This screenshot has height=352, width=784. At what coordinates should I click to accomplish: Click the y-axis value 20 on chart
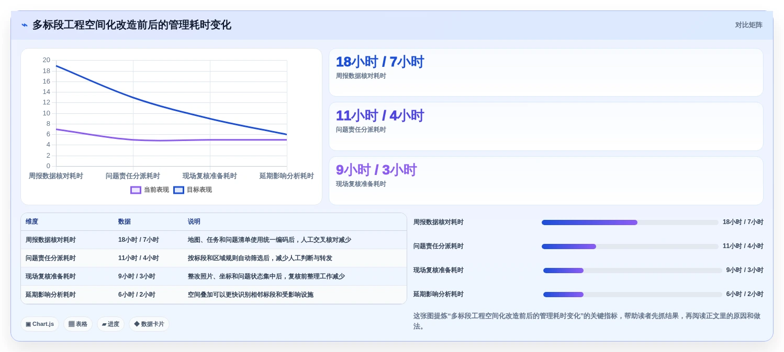pos(47,60)
